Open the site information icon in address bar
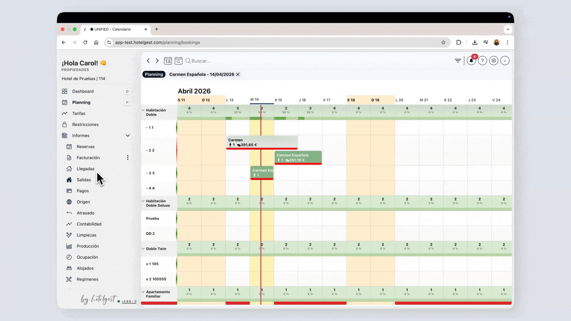571x321 pixels. pos(109,43)
